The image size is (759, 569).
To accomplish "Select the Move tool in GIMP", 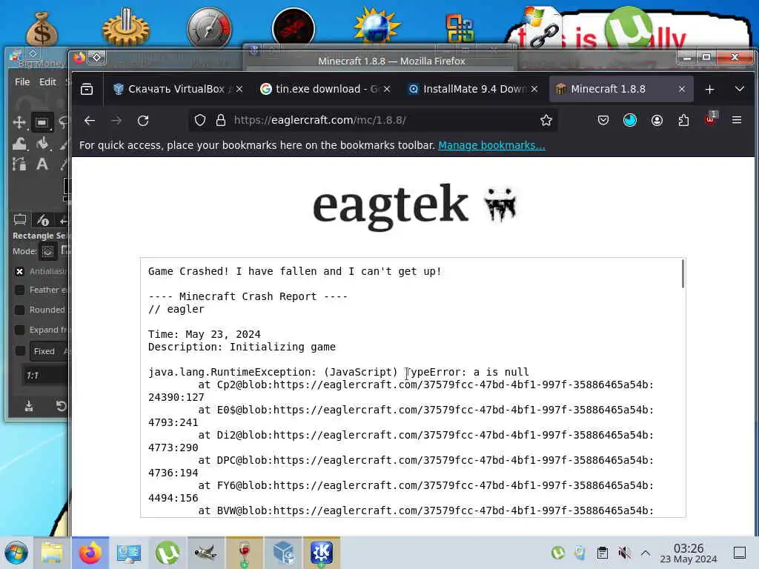I will coord(19,122).
